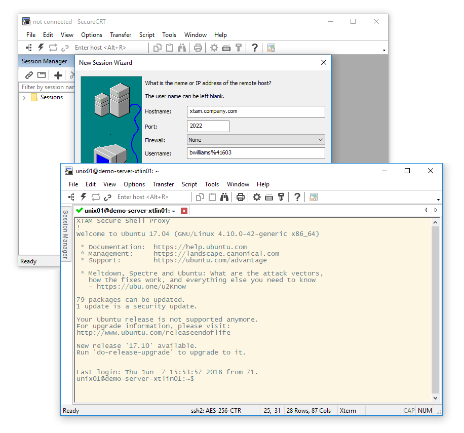
Task: Click the Print icon in front window toolbar
Action: [241, 197]
